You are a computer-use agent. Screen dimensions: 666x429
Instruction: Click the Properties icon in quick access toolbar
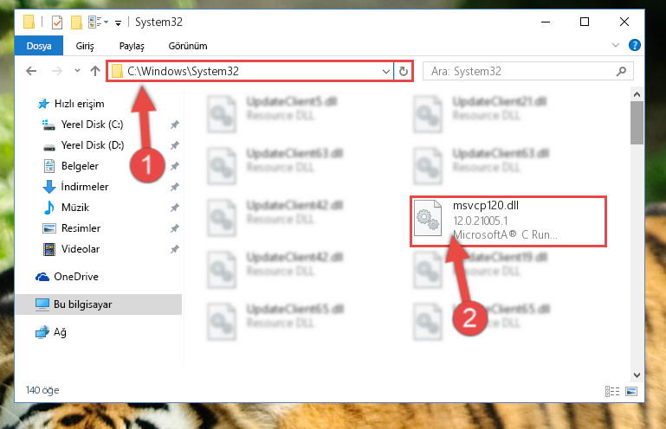(57, 22)
